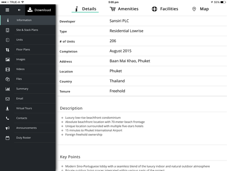
Task: Click bullet '15 minutes to Phuket International Airport'
Action: coord(94,130)
